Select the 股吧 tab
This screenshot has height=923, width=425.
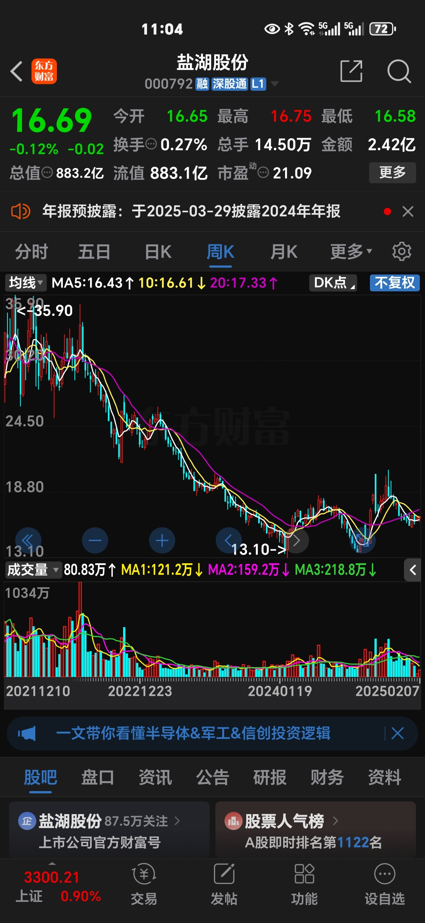40,777
